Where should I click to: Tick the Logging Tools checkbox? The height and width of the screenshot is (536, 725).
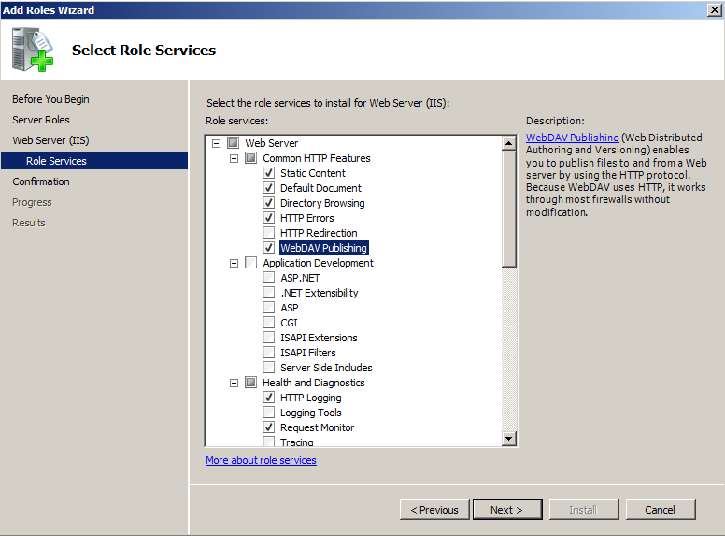269,413
